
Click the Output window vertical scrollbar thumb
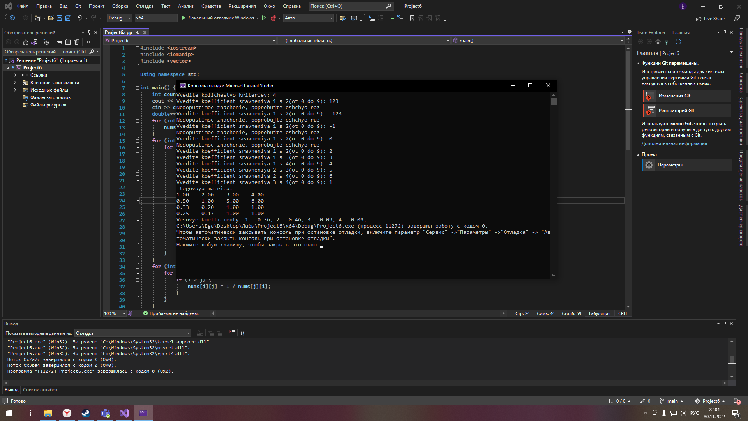732,359
